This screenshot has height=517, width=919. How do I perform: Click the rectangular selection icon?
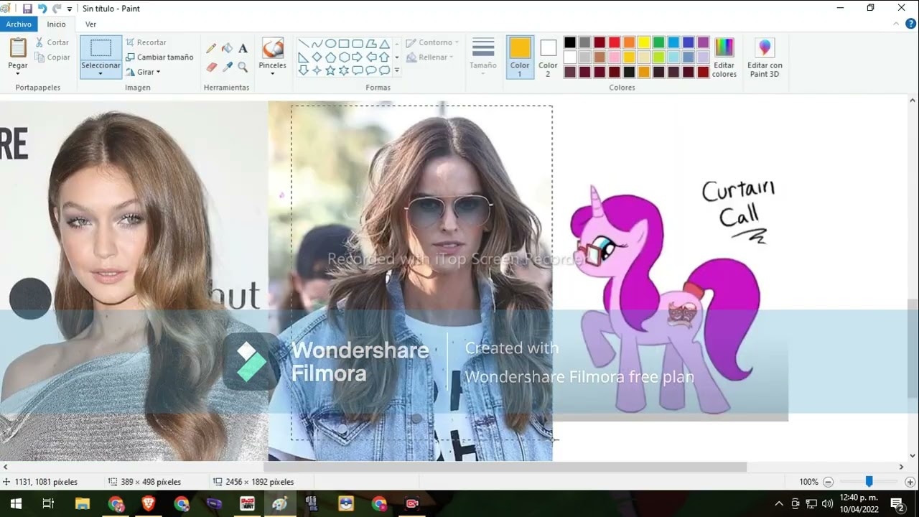(x=101, y=48)
